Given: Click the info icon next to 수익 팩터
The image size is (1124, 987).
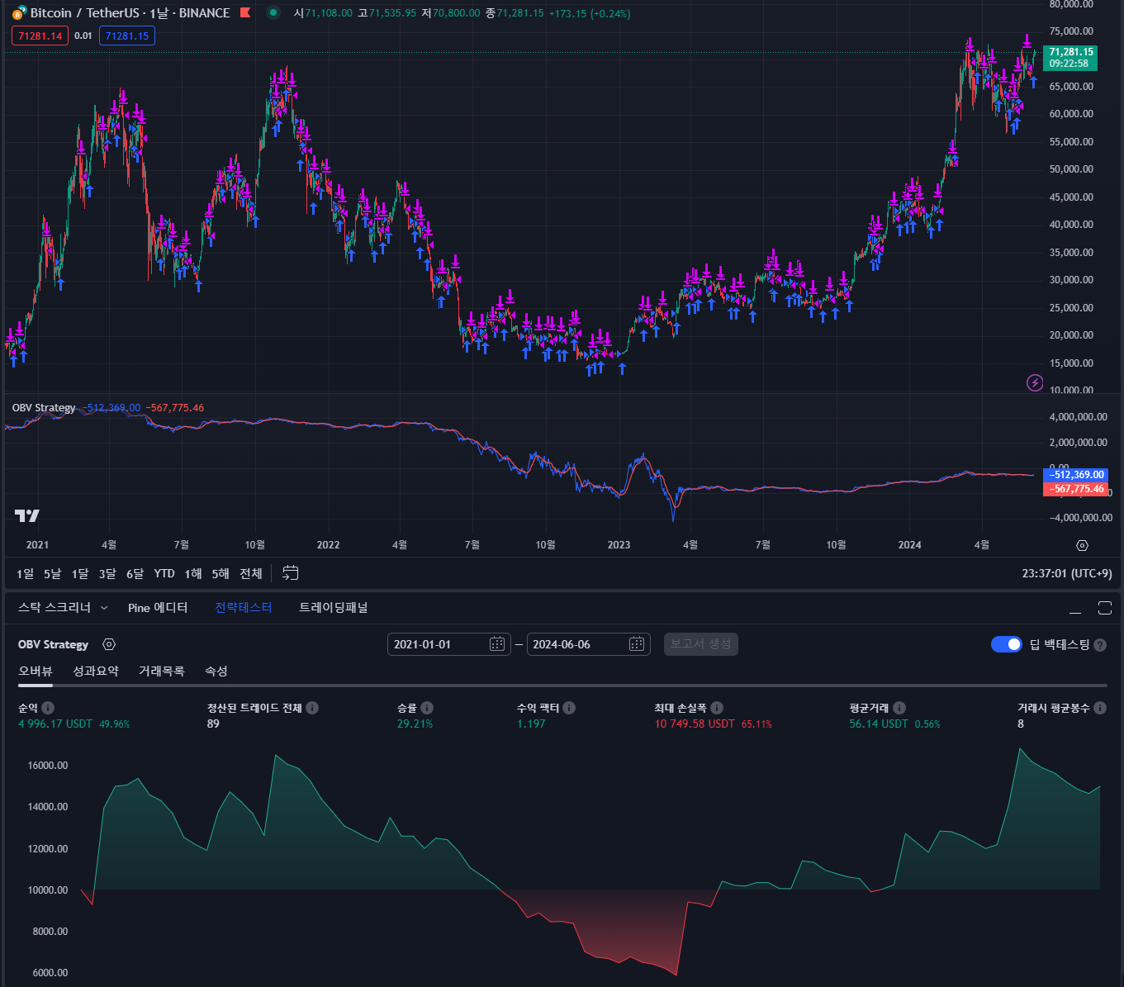Looking at the screenshot, I should 569,708.
